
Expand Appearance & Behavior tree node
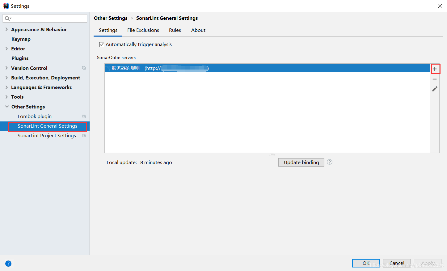coord(6,29)
